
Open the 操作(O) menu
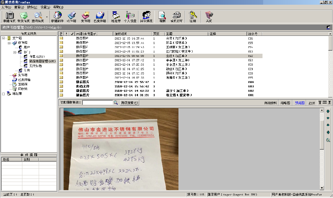[32, 7]
